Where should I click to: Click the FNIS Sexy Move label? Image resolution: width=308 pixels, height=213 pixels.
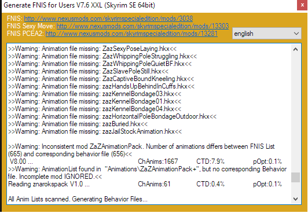pos(31,26)
